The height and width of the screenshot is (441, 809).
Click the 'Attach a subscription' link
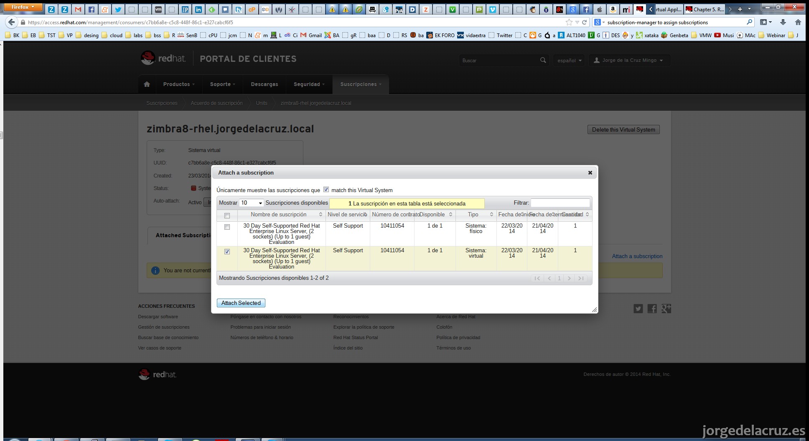pyautogui.click(x=637, y=256)
